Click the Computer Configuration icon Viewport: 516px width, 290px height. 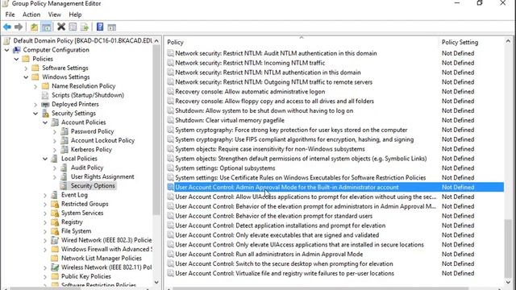pos(16,50)
